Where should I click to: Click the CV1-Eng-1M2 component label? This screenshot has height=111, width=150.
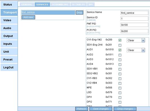tap(94, 40)
